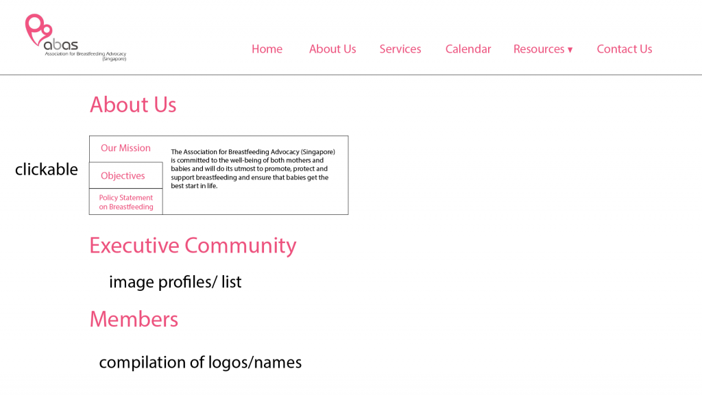The height and width of the screenshot is (395, 702).
Task: Show the Policy Statement on Breastfeeding tab
Action: pyautogui.click(x=126, y=202)
